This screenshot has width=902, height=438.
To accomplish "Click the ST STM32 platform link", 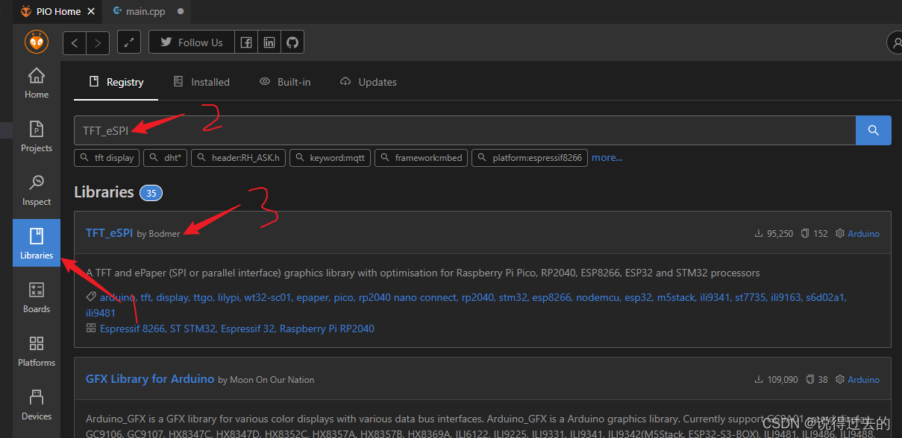I will tap(192, 328).
